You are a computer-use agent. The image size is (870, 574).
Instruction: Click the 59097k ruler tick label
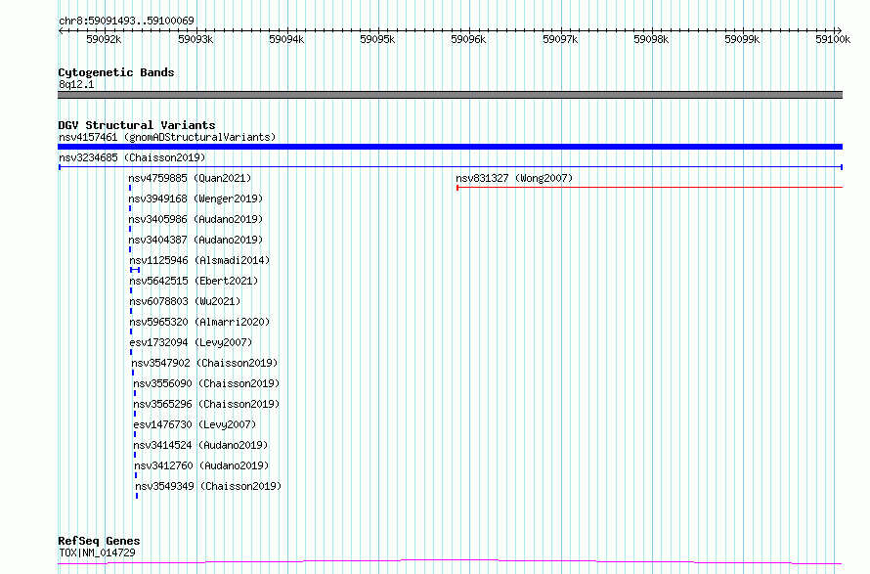[560, 39]
